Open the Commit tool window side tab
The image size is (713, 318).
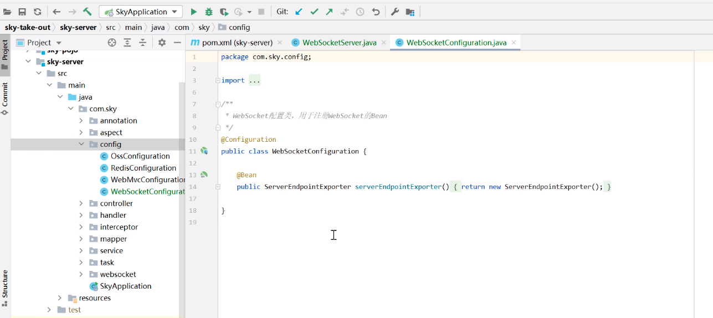pyautogui.click(x=5, y=99)
